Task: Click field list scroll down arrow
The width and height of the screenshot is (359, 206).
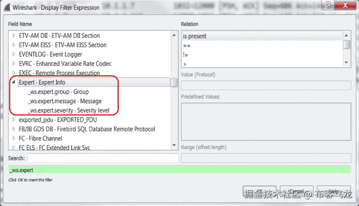Action: (174, 145)
